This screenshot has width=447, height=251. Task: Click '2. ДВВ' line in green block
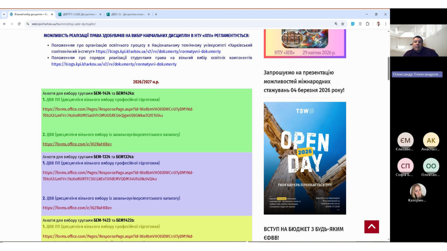(x=111, y=134)
